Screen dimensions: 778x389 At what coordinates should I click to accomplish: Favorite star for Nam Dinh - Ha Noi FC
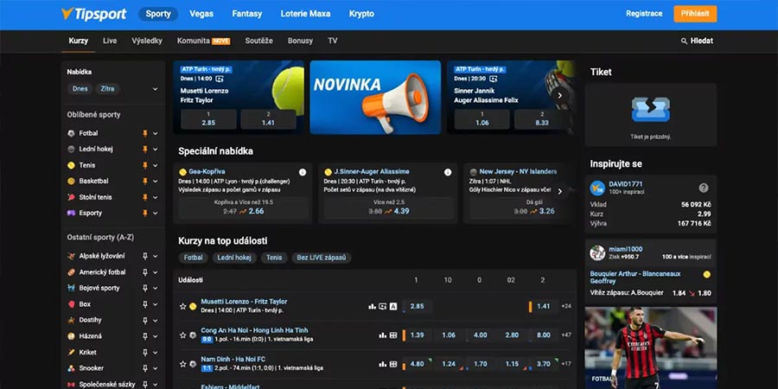pos(182,364)
